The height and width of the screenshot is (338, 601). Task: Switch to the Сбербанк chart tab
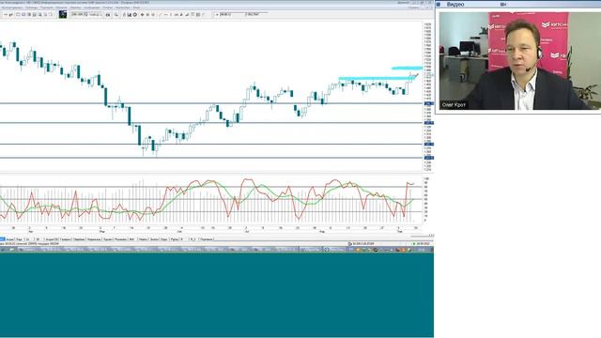coord(79,239)
